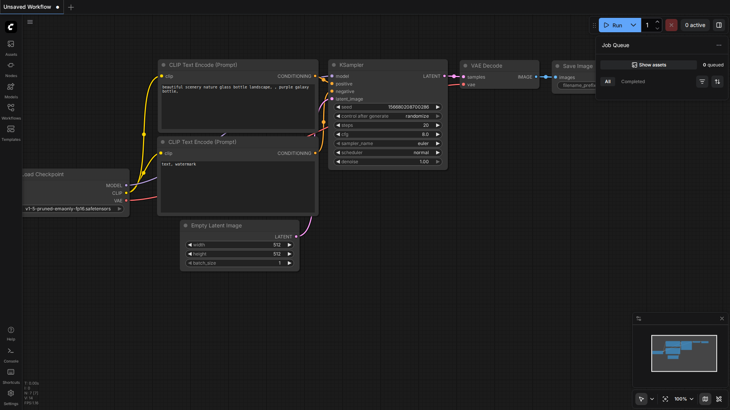The width and height of the screenshot is (730, 410).
Task: Open the Workflows sidebar panel
Action: click(x=11, y=112)
